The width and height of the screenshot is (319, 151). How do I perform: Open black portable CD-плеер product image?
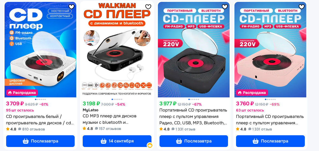click(x=194, y=50)
